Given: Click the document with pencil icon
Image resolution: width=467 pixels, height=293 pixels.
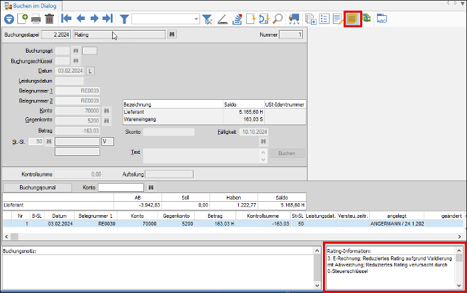Looking at the screenshot, I should tap(338, 19).
